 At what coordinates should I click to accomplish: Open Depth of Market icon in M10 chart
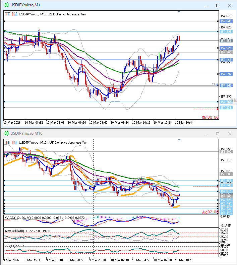click(x=14, y=142)
